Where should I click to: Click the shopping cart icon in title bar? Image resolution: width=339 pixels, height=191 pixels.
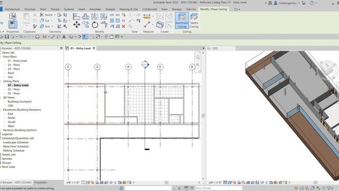[x=304, y=3]
